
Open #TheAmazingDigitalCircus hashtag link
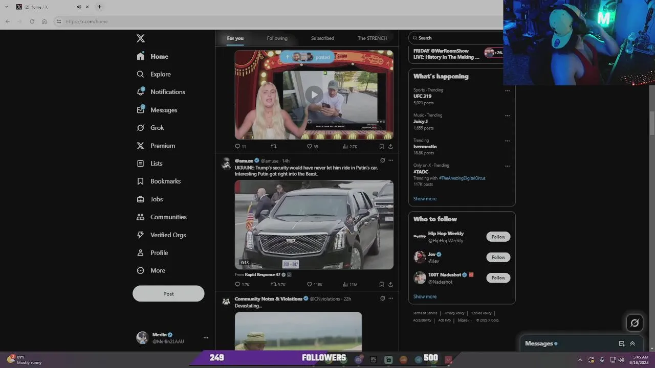pyautogui.click(x=462, y=178)
